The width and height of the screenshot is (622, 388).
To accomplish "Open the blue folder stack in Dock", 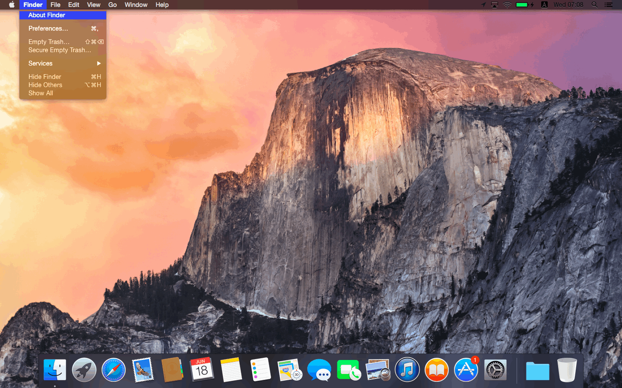I will (538, 370).
